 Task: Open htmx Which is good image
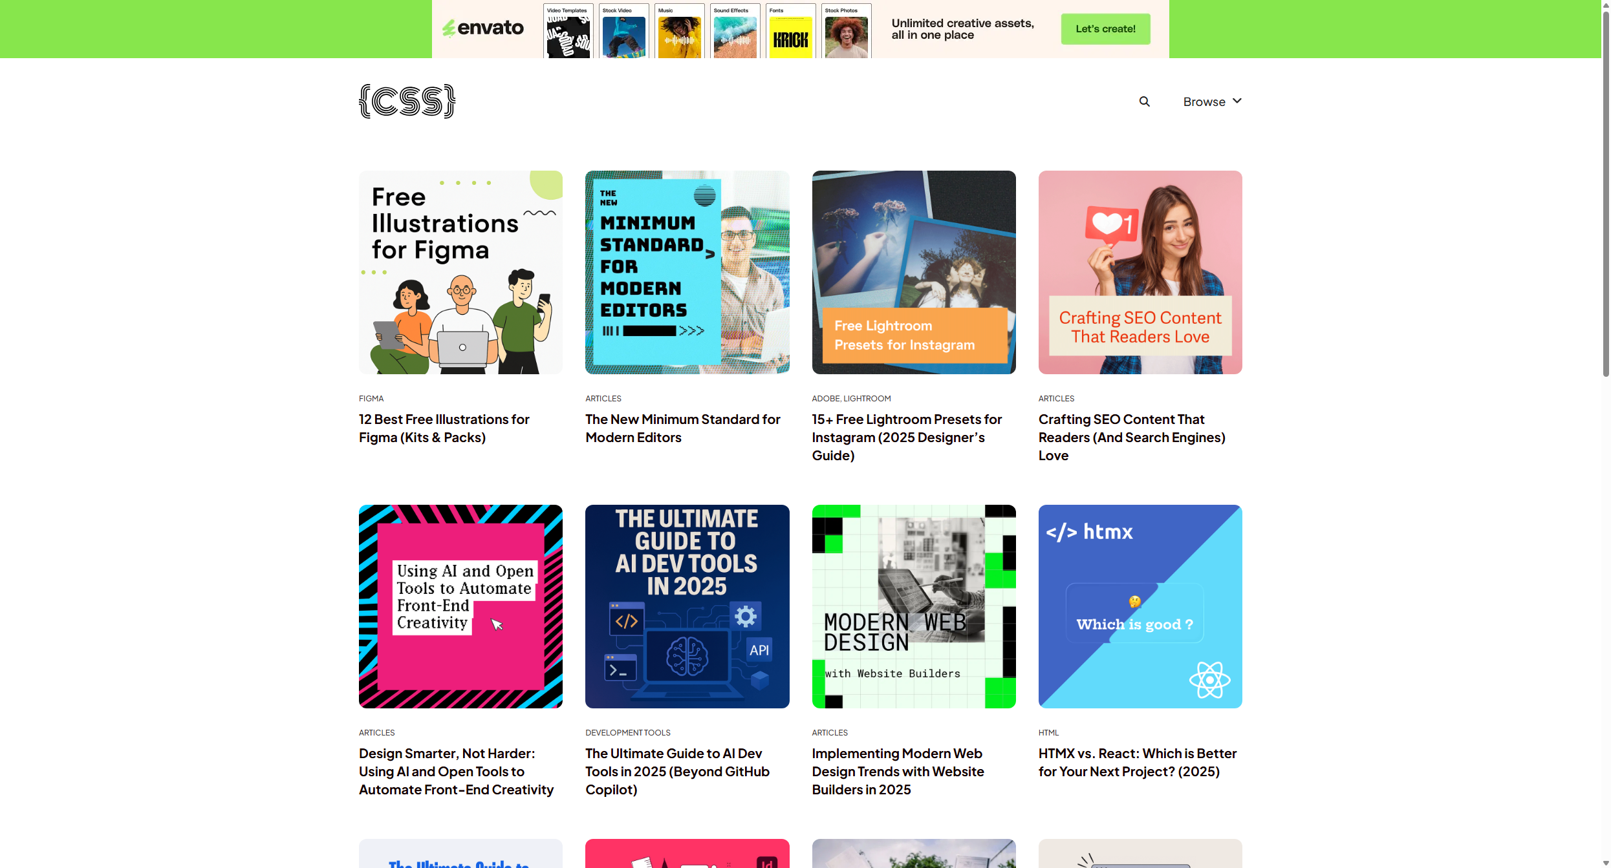(x=1140, y=606)
